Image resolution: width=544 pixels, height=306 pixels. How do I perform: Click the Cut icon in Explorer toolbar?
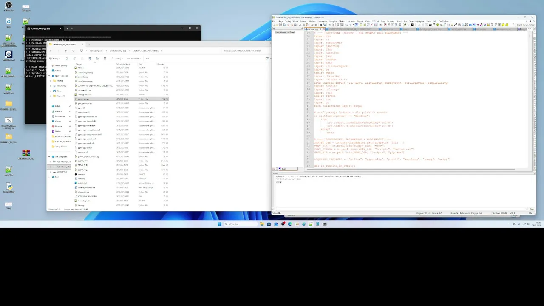click(x=67, y=59)
